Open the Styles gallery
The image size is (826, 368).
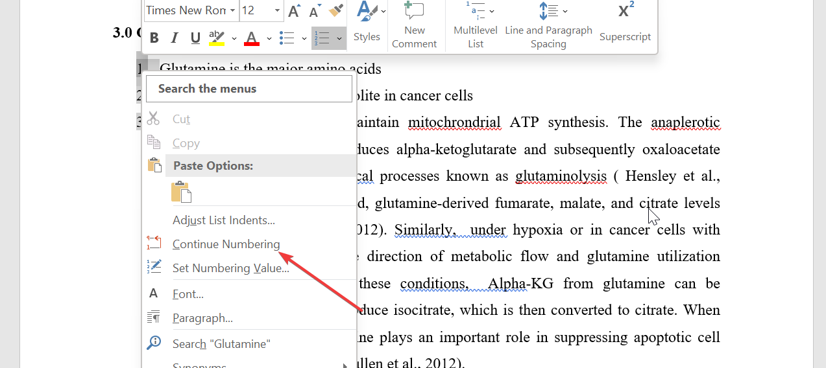(369, 23)
